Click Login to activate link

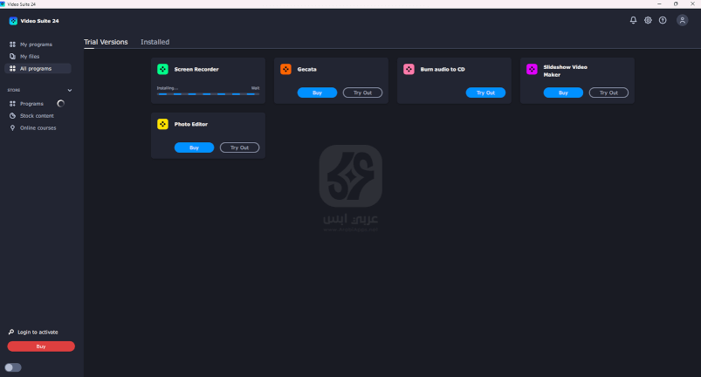(38, 332)
